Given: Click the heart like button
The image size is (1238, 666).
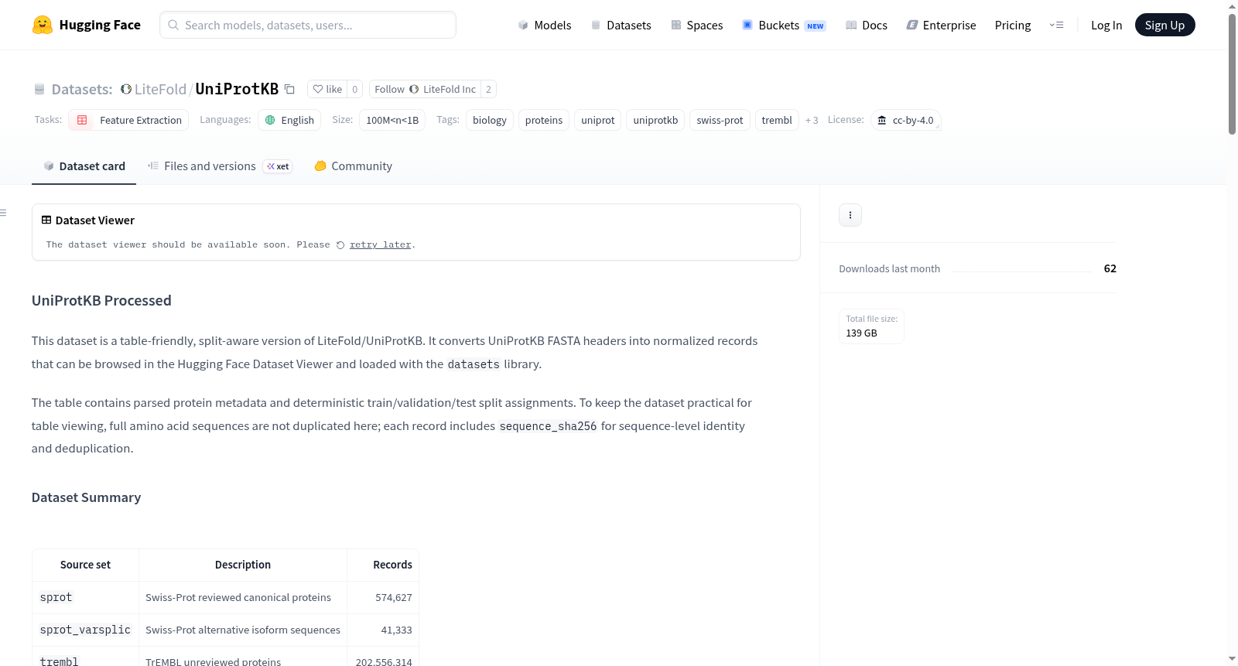Looking at the screenshot, I should [327, 89].
